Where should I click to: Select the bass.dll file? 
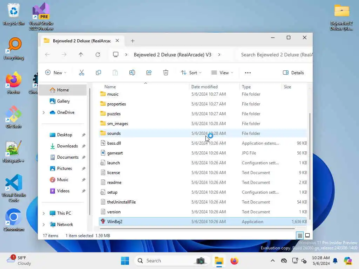click(203, 143)
